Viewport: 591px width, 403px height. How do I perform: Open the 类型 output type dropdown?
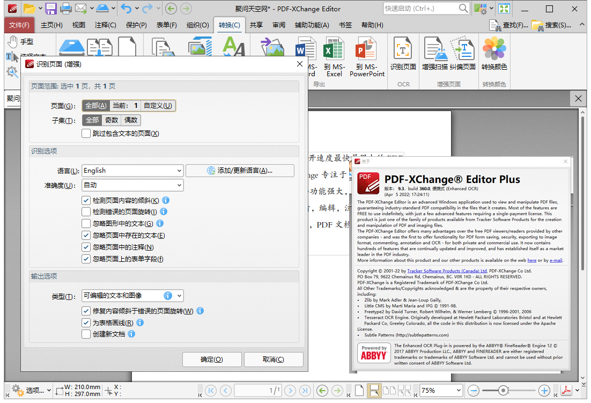(x=132, y=296)
